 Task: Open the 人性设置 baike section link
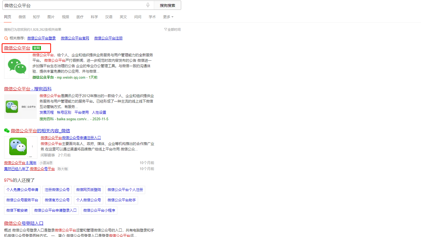[99, 112]
